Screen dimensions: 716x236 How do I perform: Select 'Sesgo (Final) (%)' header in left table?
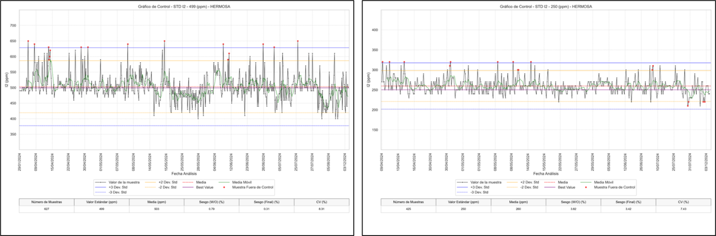pos(266,202)
